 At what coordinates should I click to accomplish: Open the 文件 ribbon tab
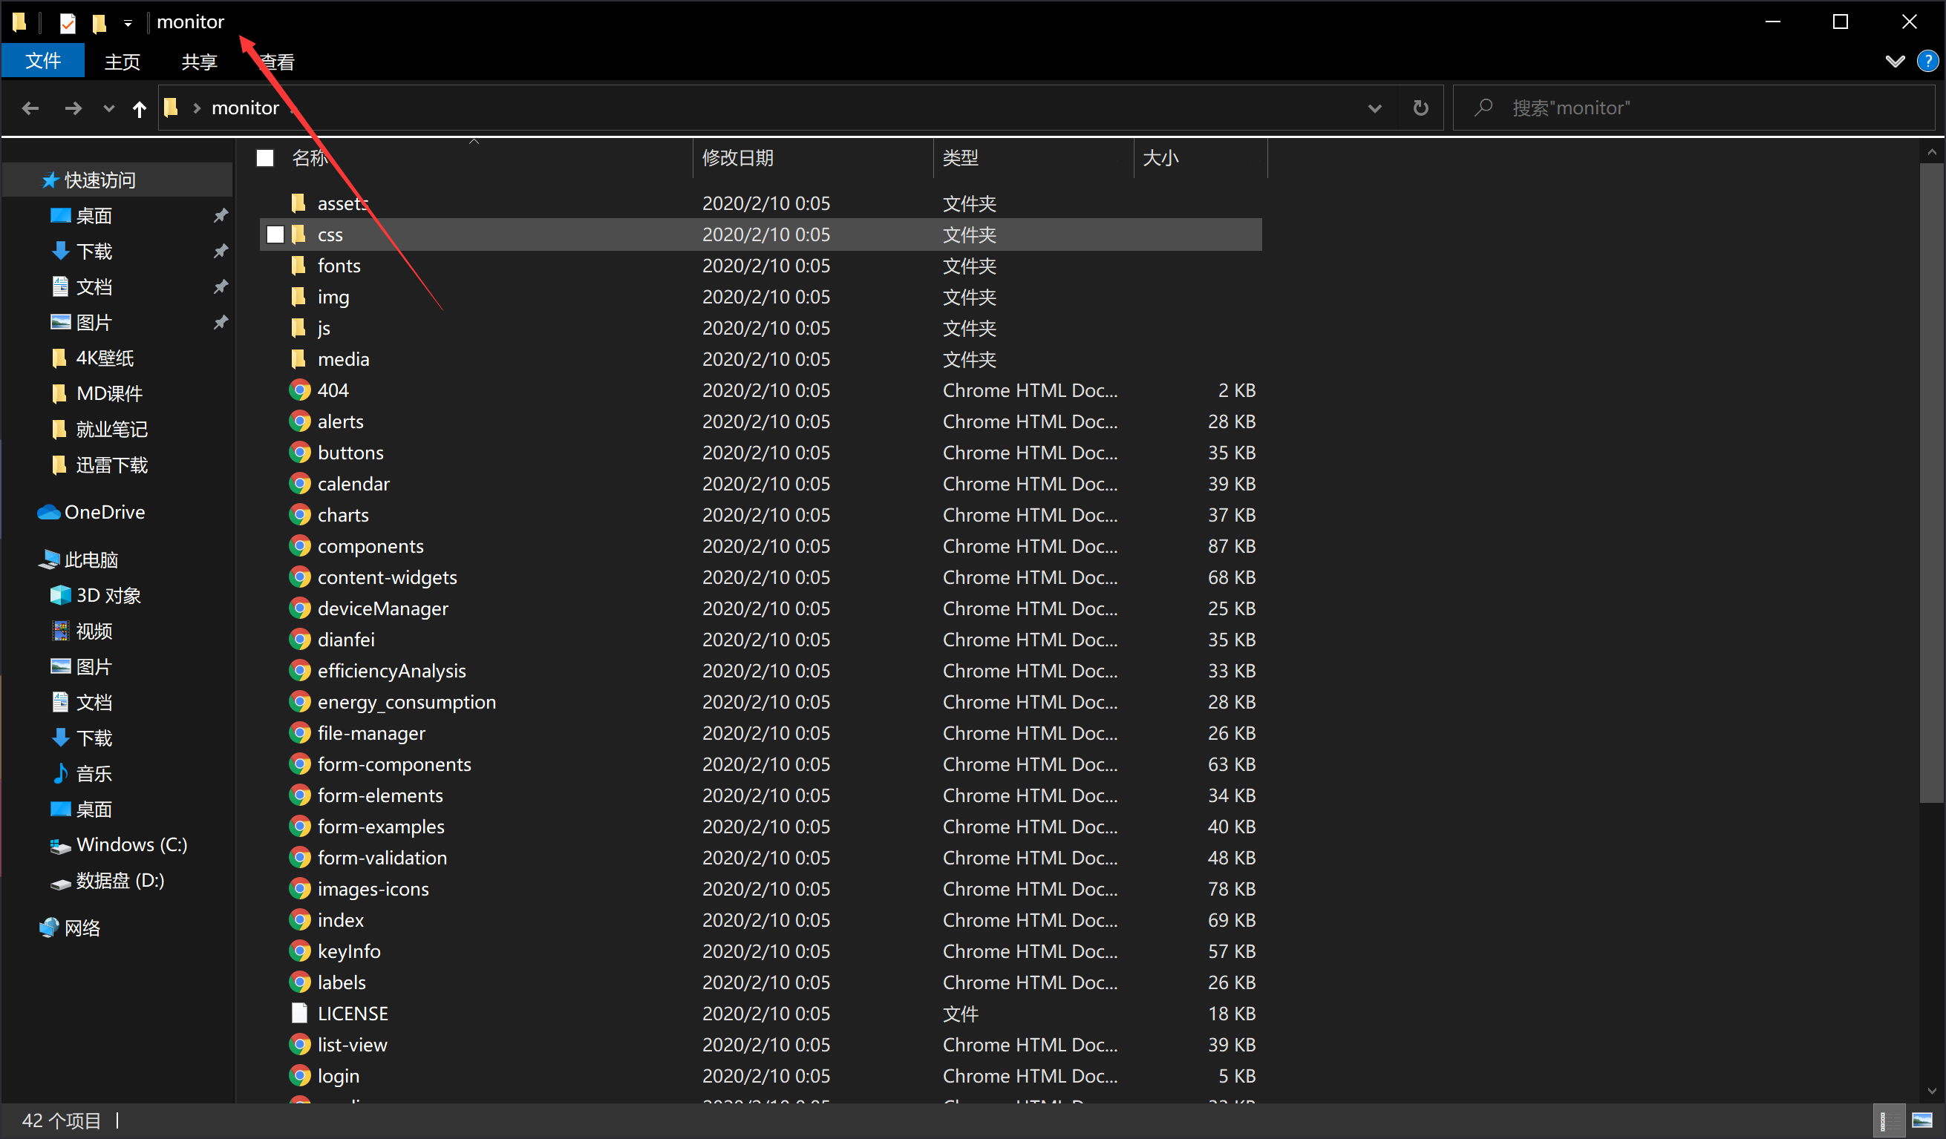click(x=43, y=61)
